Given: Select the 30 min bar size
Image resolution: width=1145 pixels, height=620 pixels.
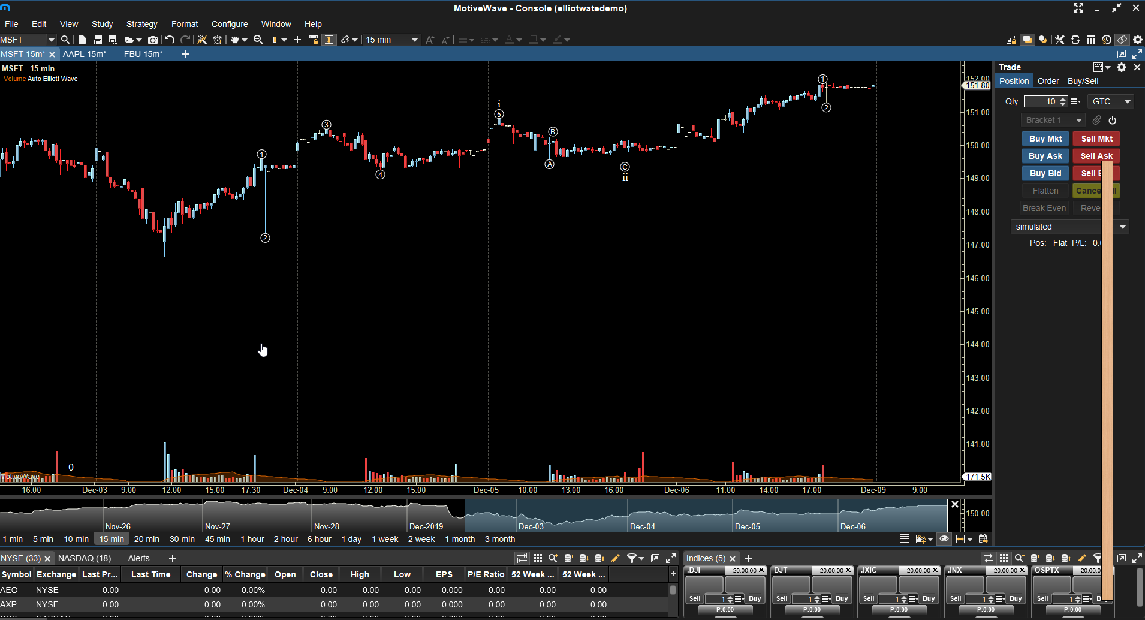Looking at the screenshot, I should coord(182,539).
